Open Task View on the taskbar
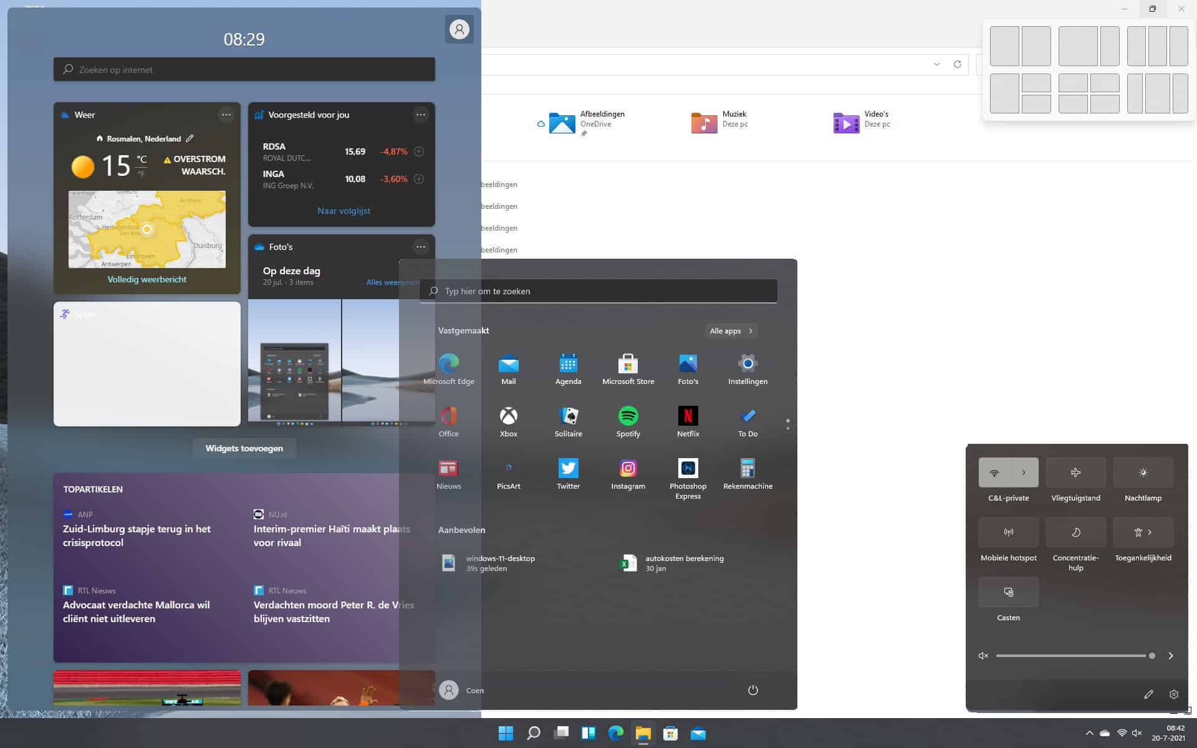Viewport: 1197px width, 748px height. coord(561,733)
